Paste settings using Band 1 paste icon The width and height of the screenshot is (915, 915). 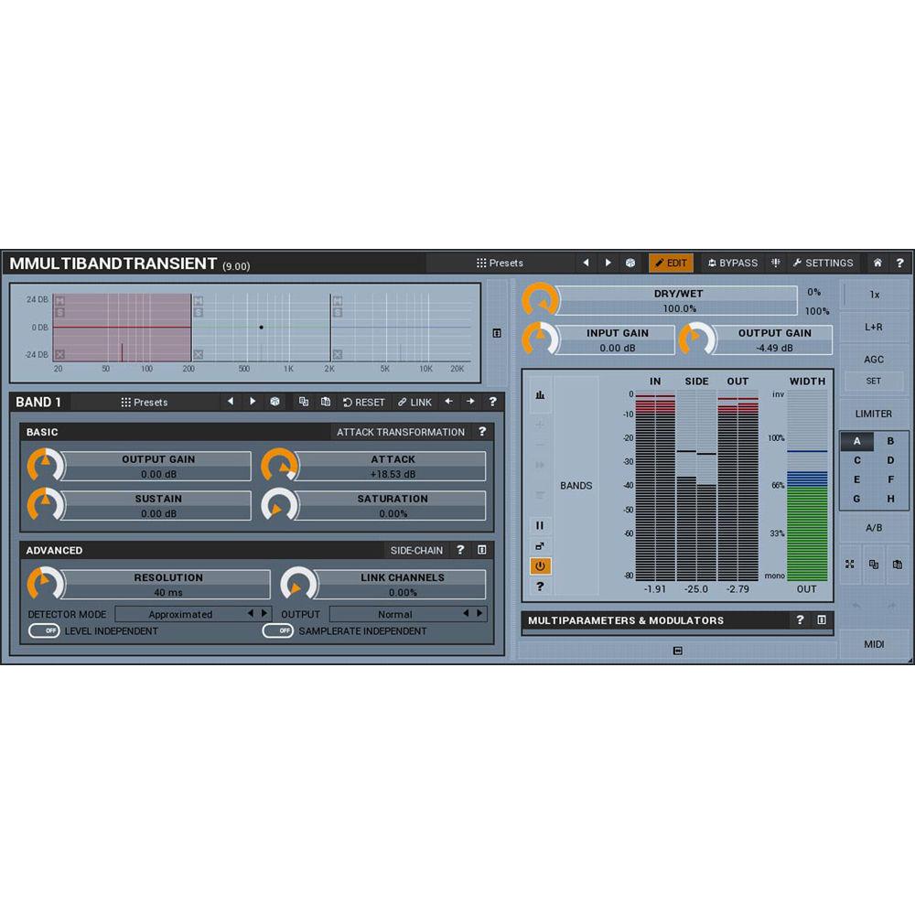tap(326, 402)
